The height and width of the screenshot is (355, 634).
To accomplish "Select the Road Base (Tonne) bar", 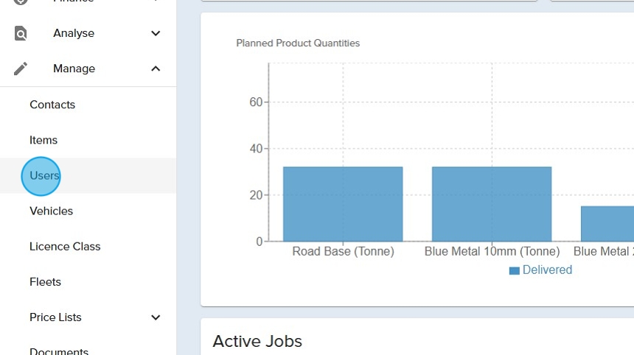I will (x=343, y=204).
